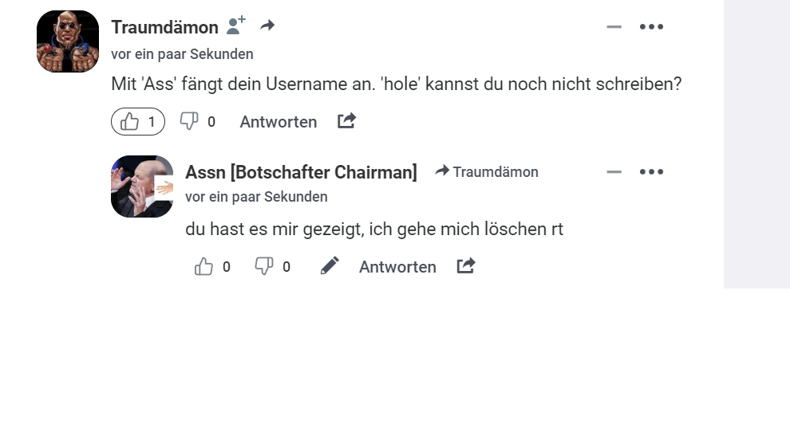This screenshot has height=428, width=790.
Task: Jump to parent via the in-reply-to Traumdämon link
Action: (487, 172)
